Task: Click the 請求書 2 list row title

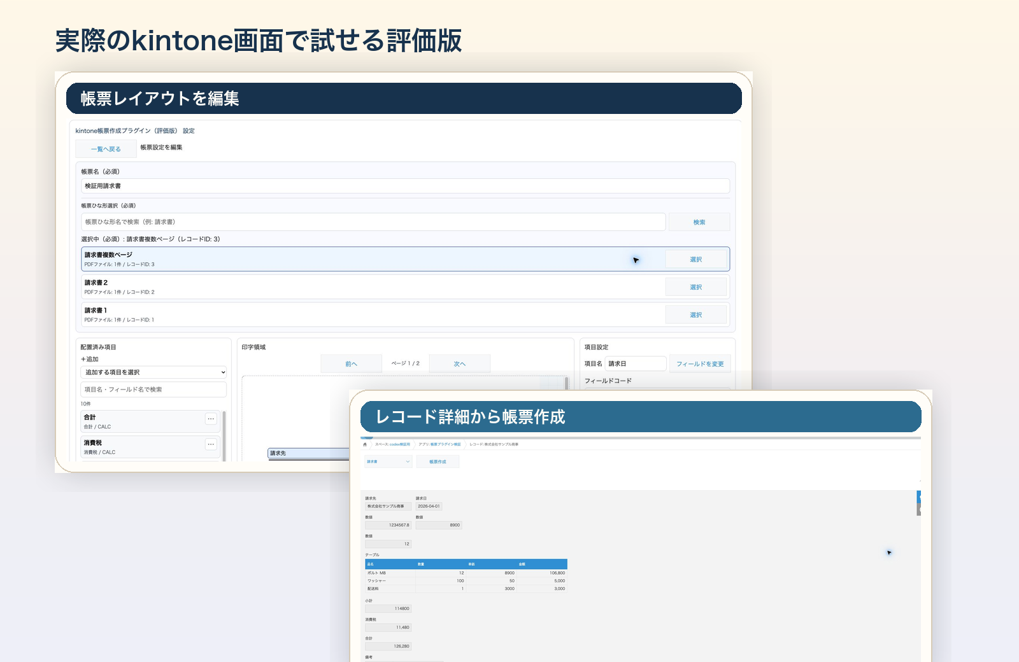Action: [x=96, y=283]
